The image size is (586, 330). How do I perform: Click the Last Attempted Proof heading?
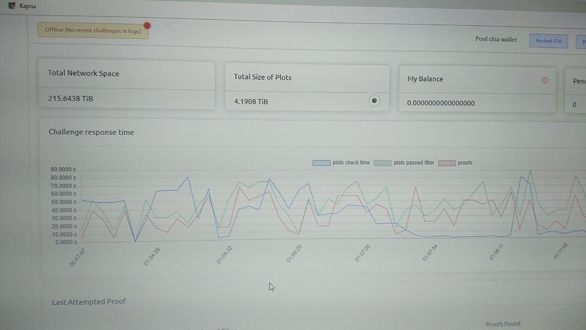click(89, 302)
